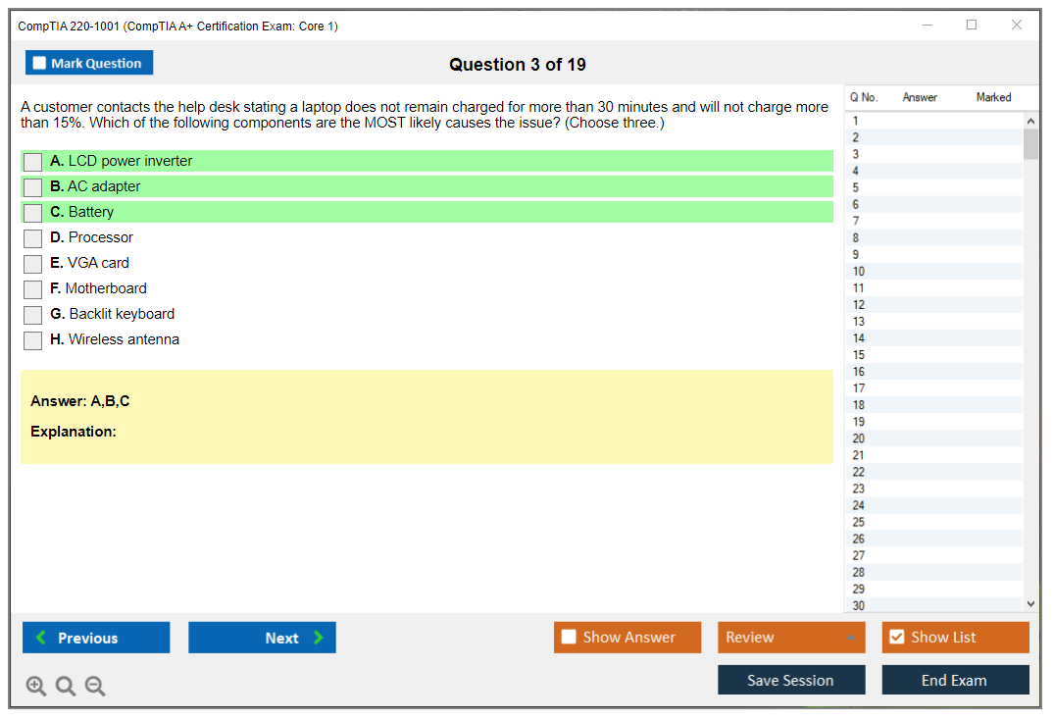Select question 10 in the list
This screenshot has width=1054, height=721.
[859, 272]
